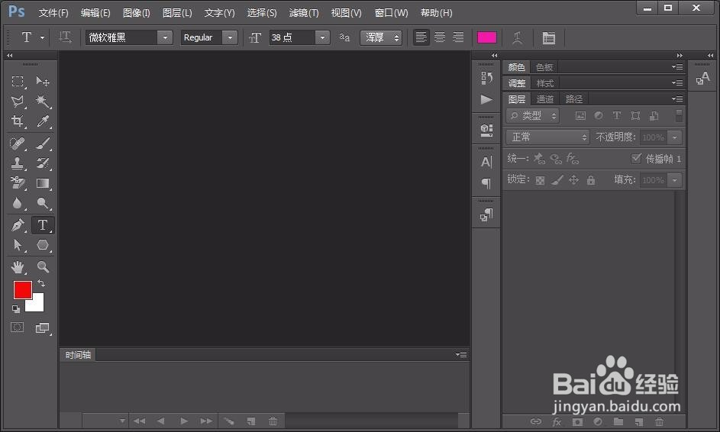
Task: Select the Polygon shape tool
Action: tap(43, 245)
